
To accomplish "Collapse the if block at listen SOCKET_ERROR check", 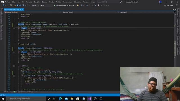I will (14, 52).
